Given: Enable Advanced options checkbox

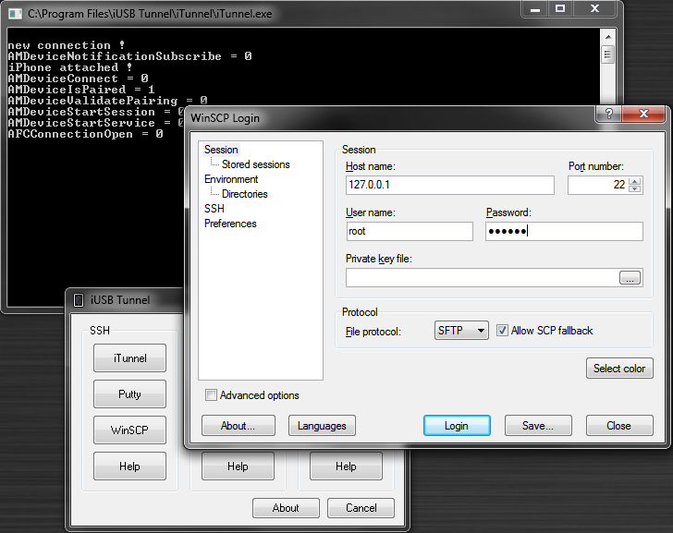Looking at the screenshot, I should 211,395.
